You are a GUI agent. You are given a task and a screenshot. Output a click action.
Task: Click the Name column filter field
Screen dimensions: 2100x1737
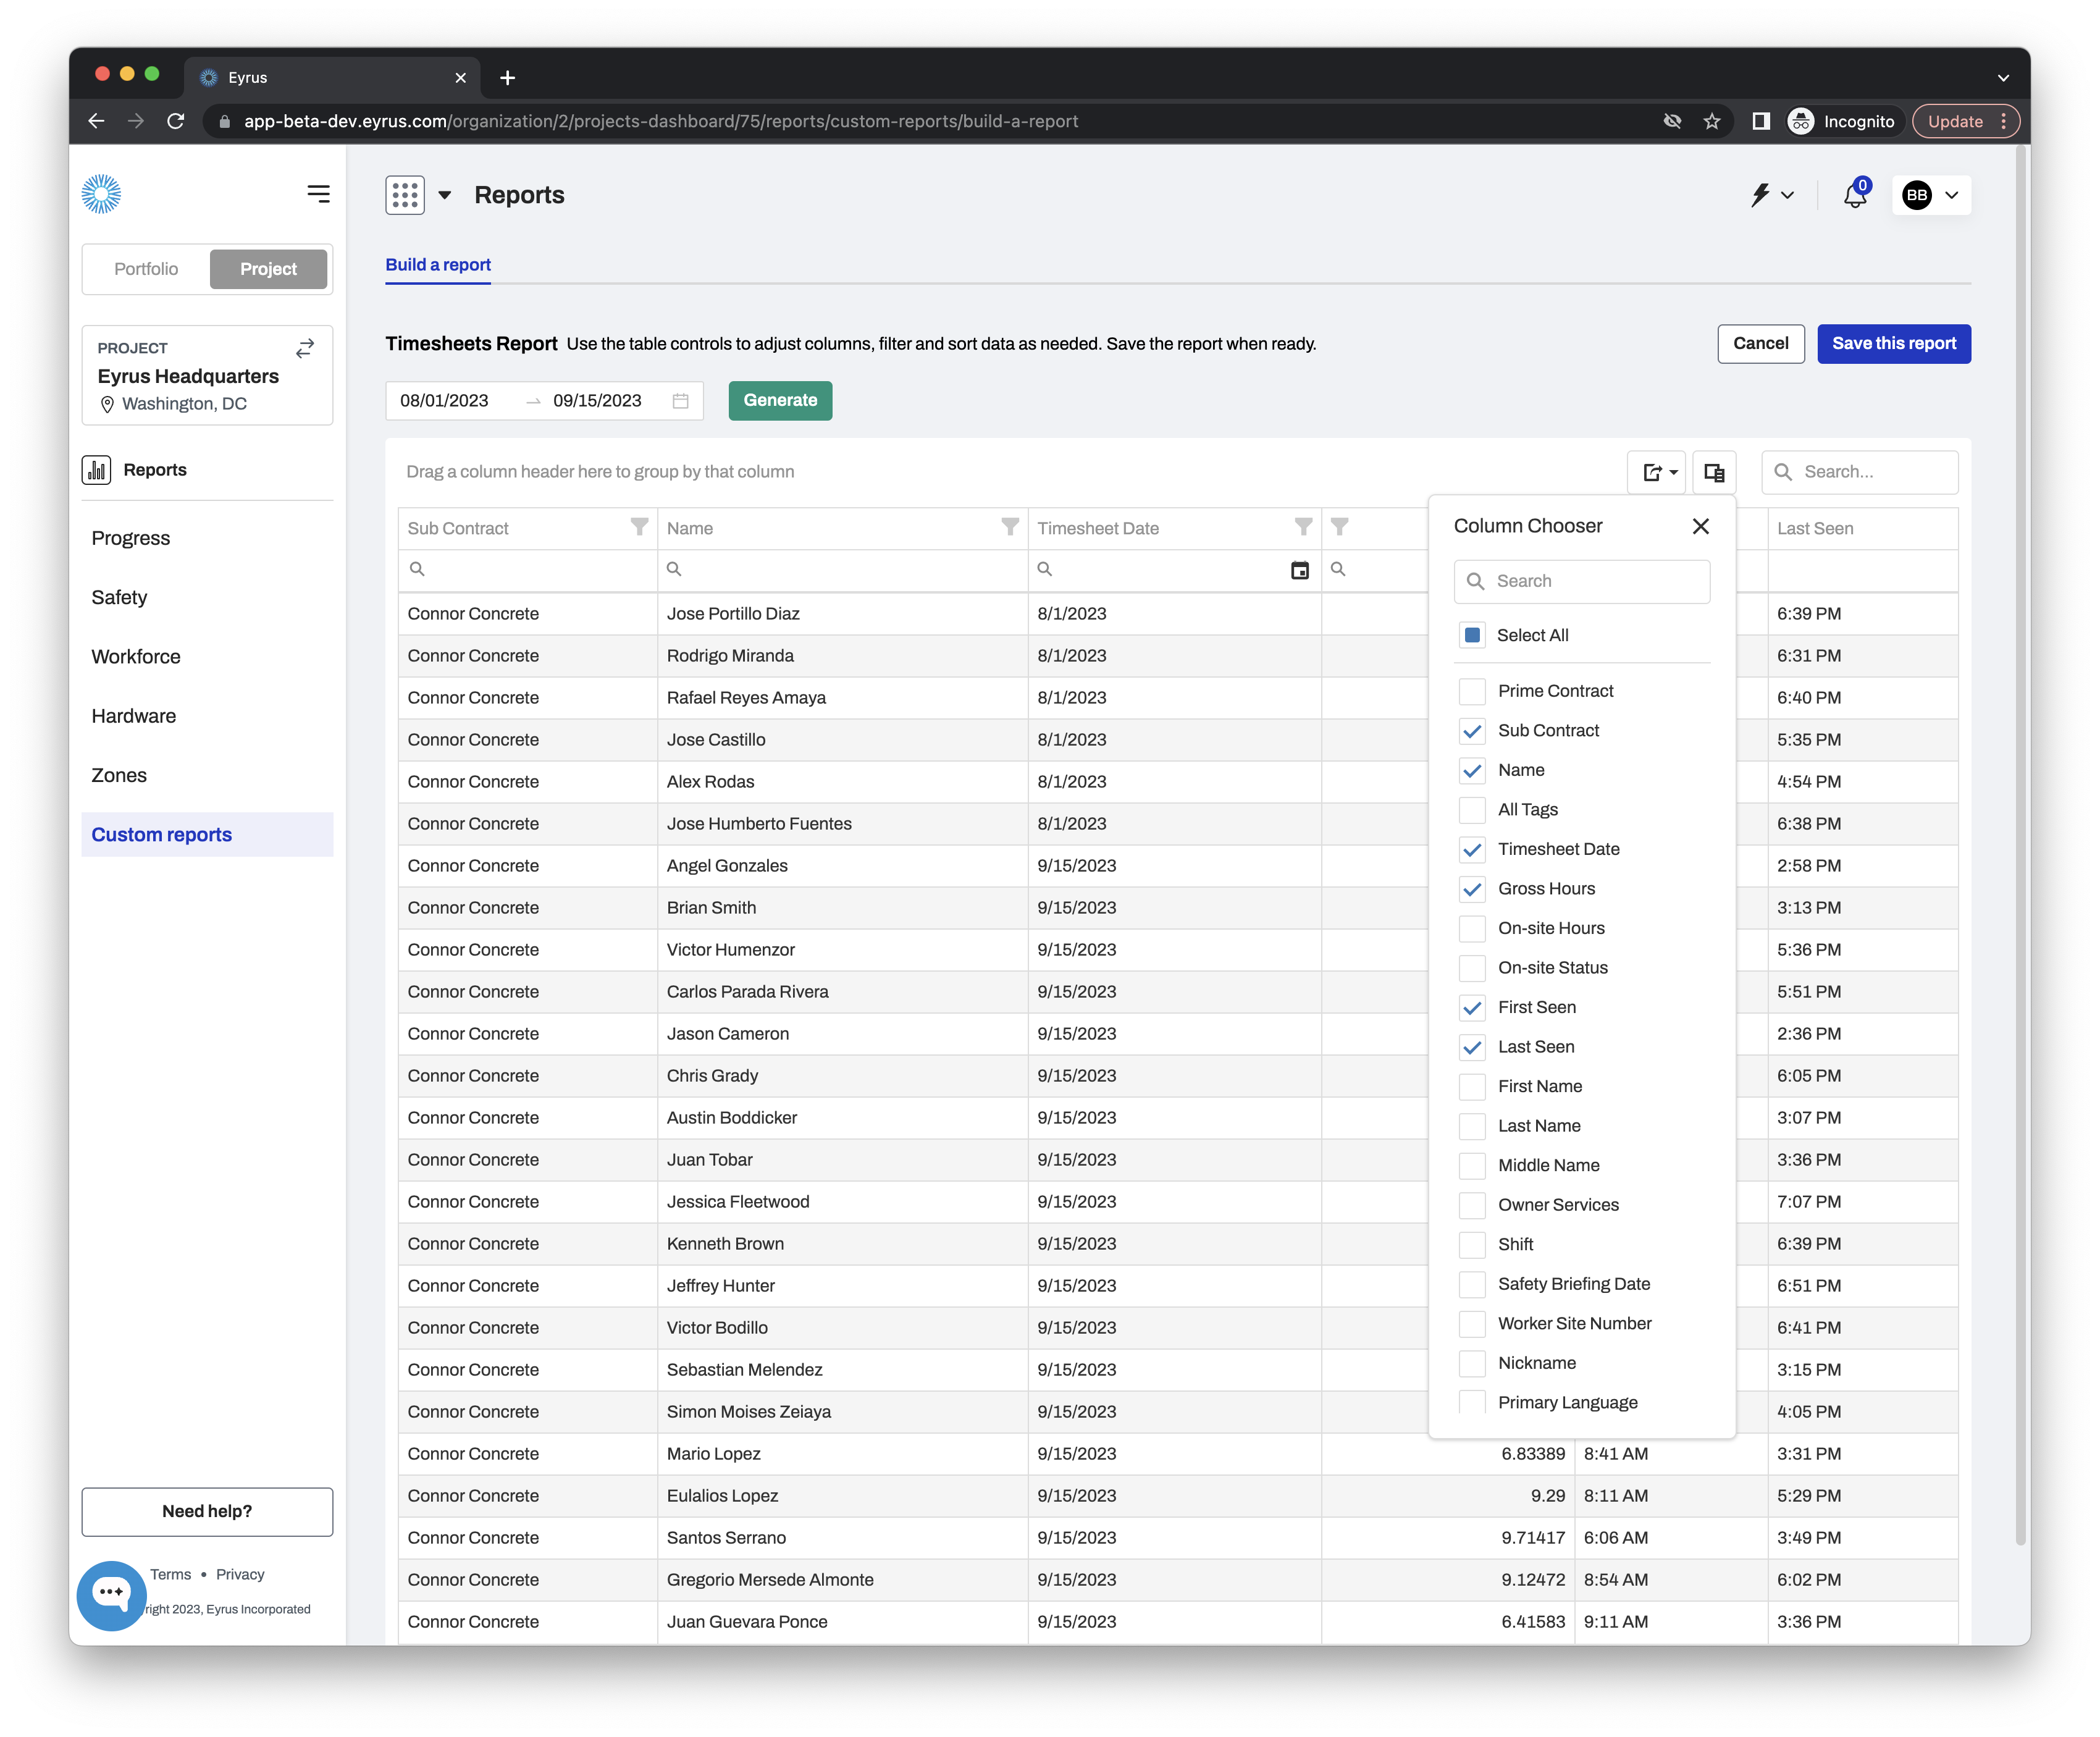click(x=842, y=569)
